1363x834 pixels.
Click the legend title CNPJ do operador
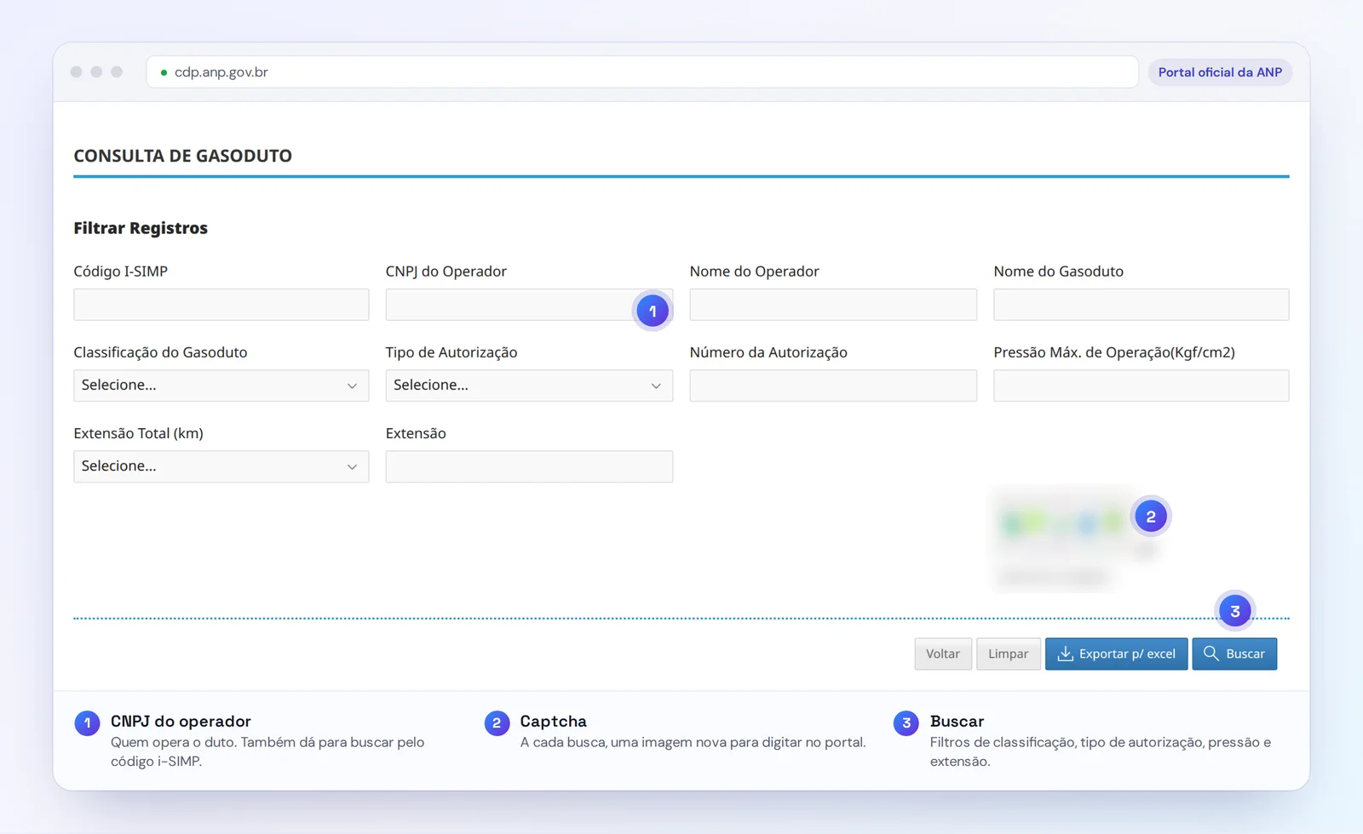point(181,721)
